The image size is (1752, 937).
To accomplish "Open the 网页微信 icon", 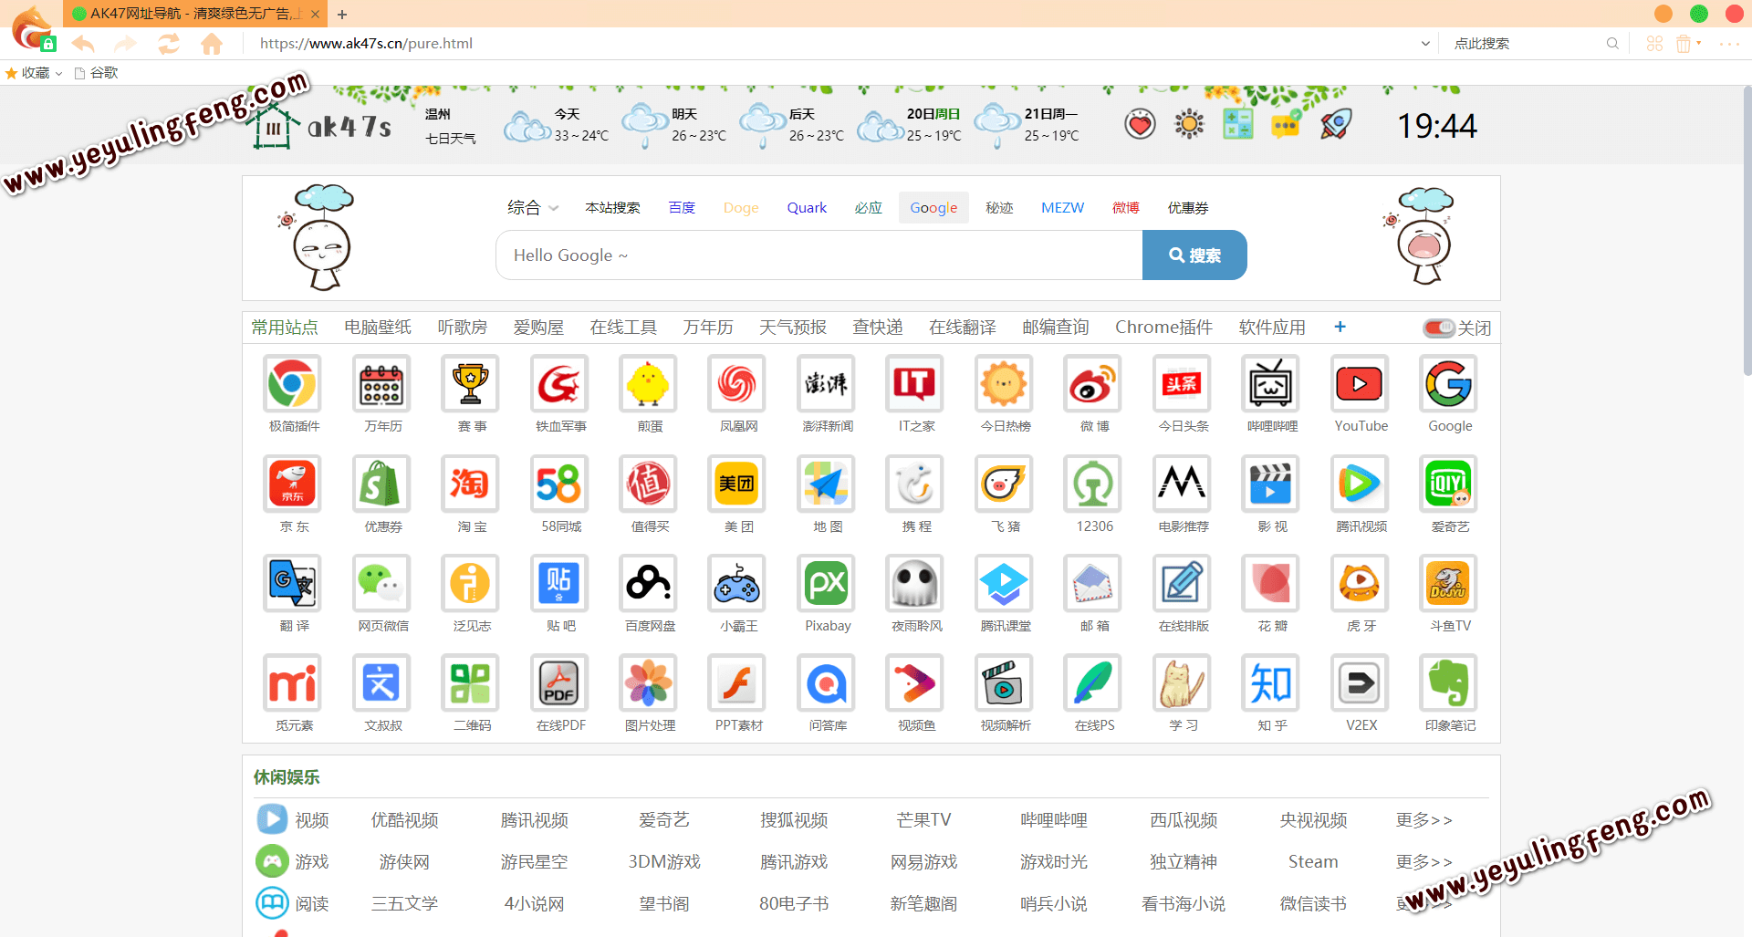I will tap(381, 583).
